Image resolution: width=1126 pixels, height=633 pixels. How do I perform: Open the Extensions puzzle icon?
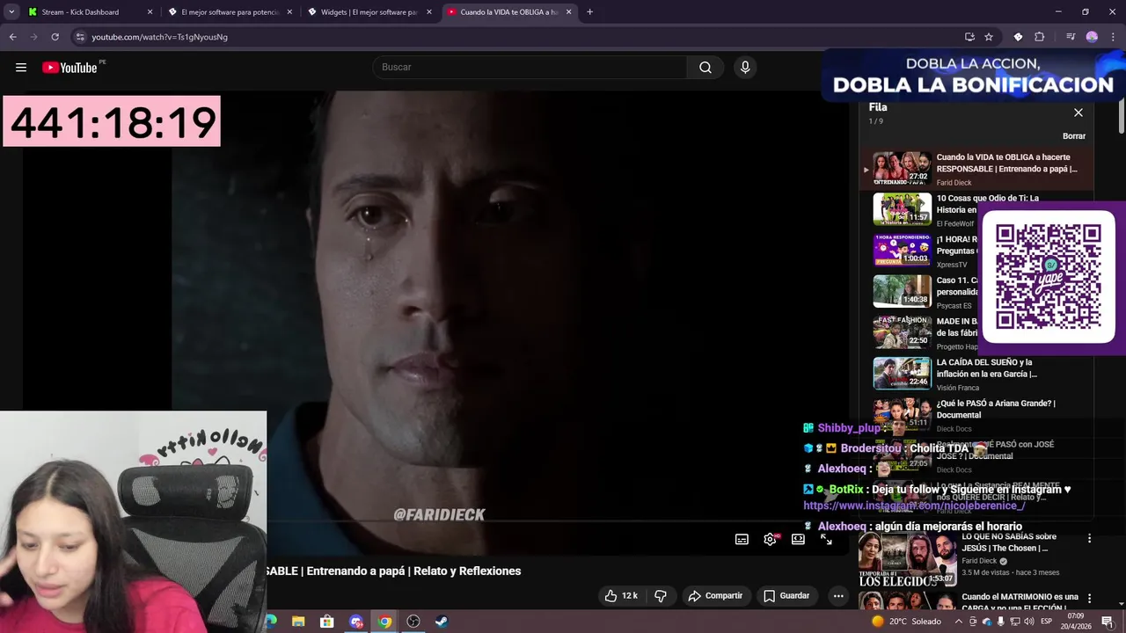[x=1039, y=37]
